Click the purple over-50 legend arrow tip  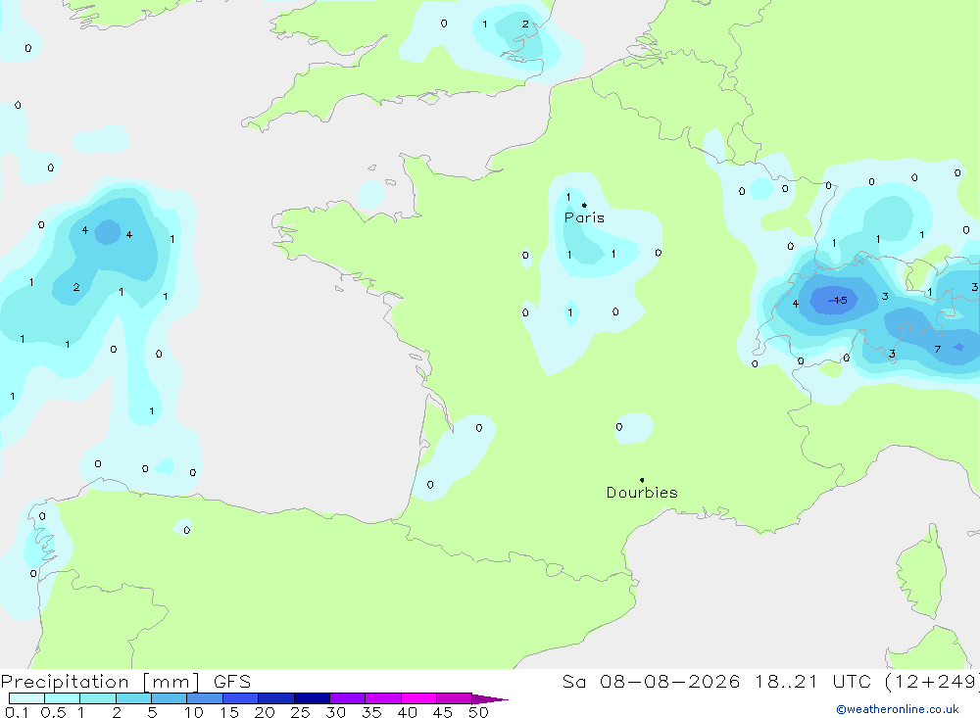[490, 698]
